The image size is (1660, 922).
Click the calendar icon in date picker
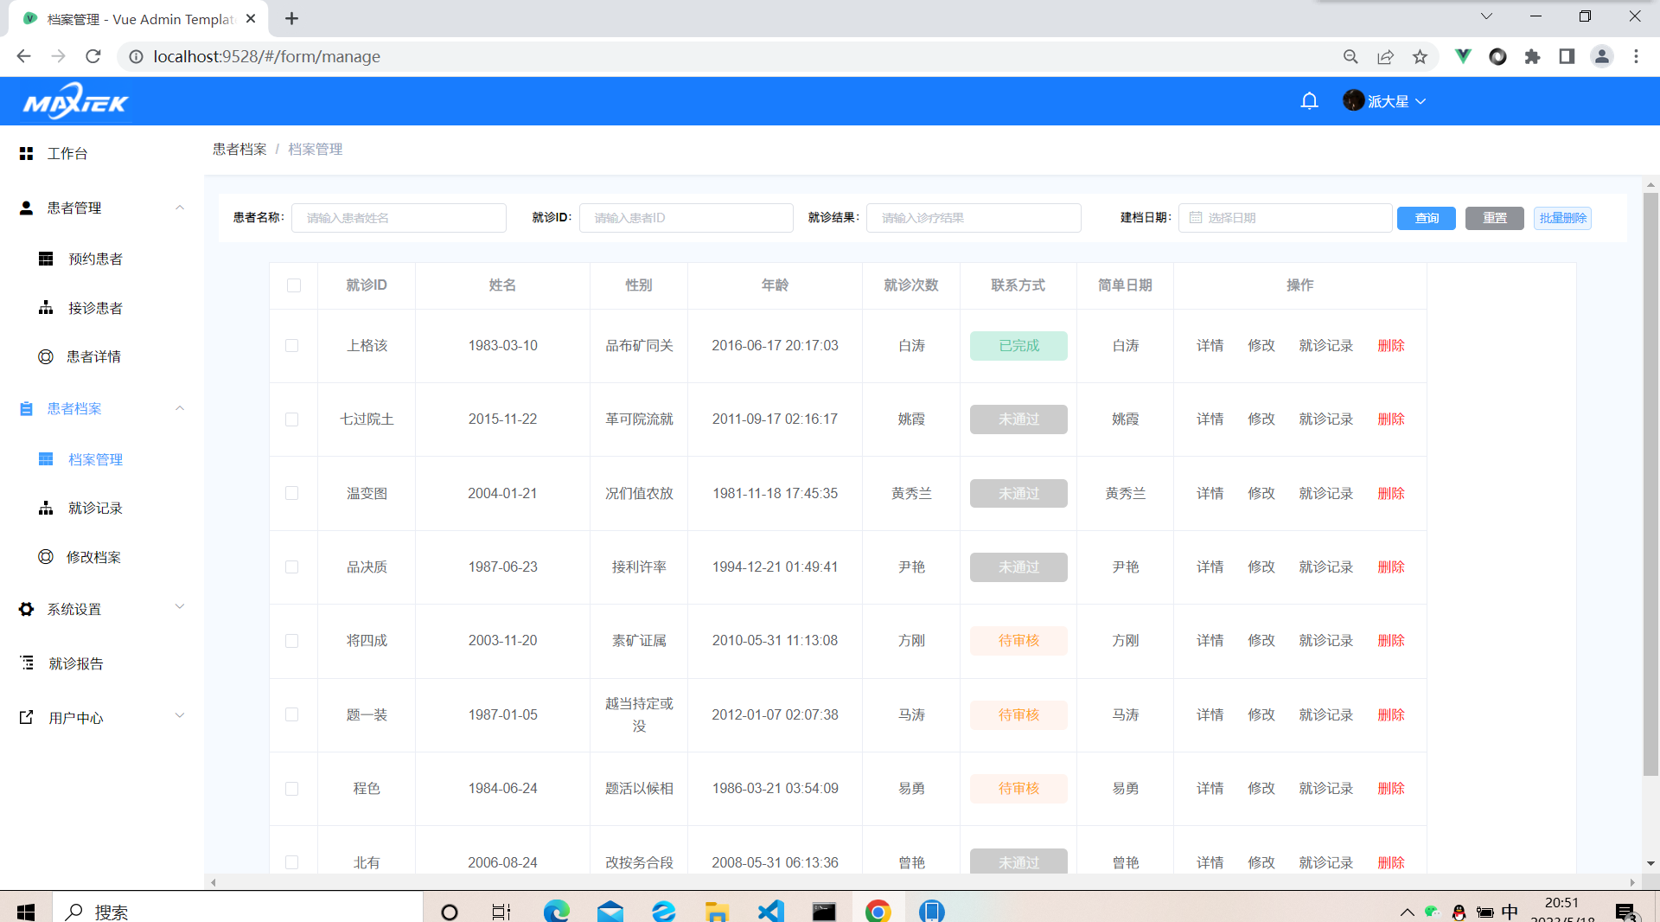pos(1196,218)
